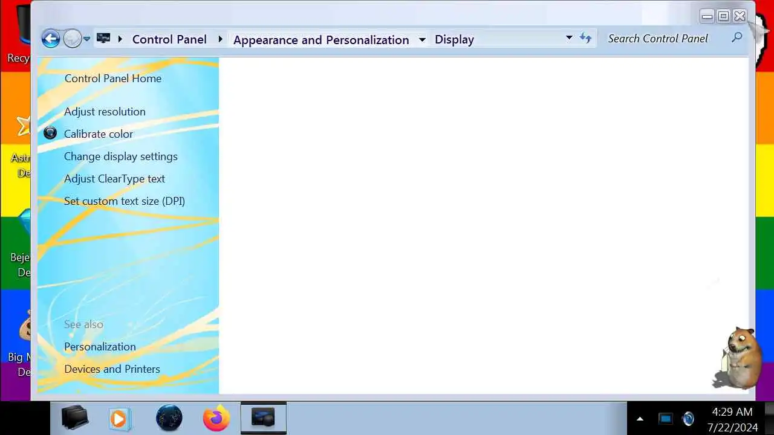The image size is (774, 435).
Task: Click the shield icon beside Calibrate color
Action: click(x=50, y=134)
